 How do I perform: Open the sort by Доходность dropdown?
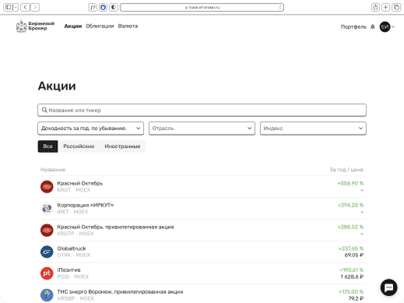click(90, 129)
